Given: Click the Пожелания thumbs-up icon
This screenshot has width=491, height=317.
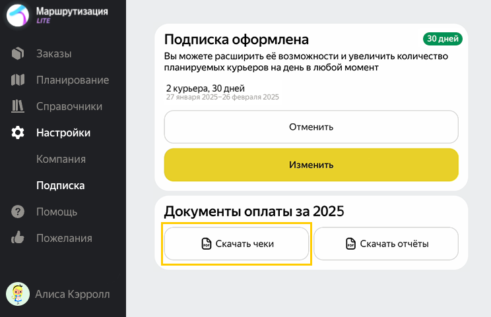Looking at the screenshot, I should (18, 238).
